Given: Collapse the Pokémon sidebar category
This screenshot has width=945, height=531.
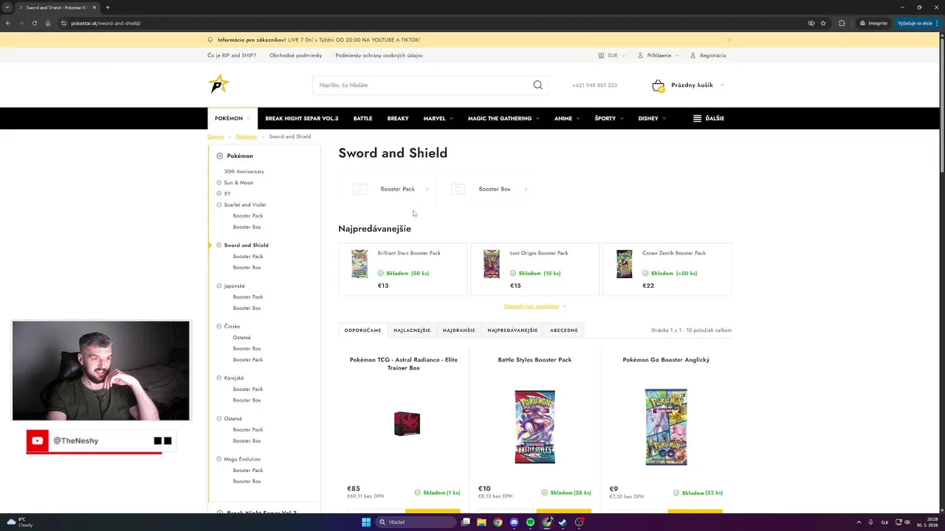Looking at the screenshot, I should 219,156.
